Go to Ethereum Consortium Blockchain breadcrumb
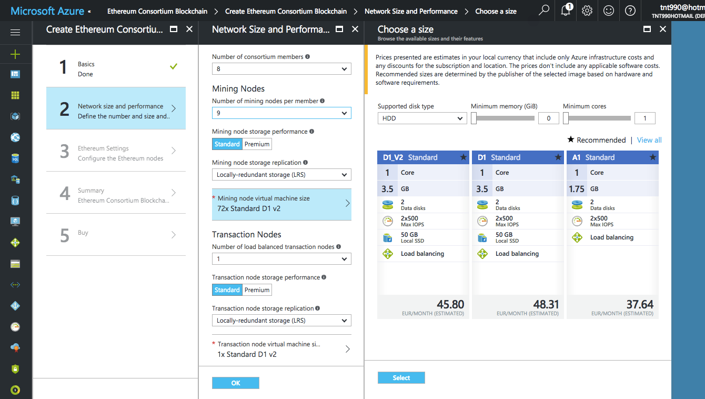Image resolution: width=705 pixels, height=399 pixels. point(157,11)
